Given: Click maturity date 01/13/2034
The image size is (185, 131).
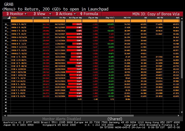Looking at the screenshot, I should pos(60,96).
